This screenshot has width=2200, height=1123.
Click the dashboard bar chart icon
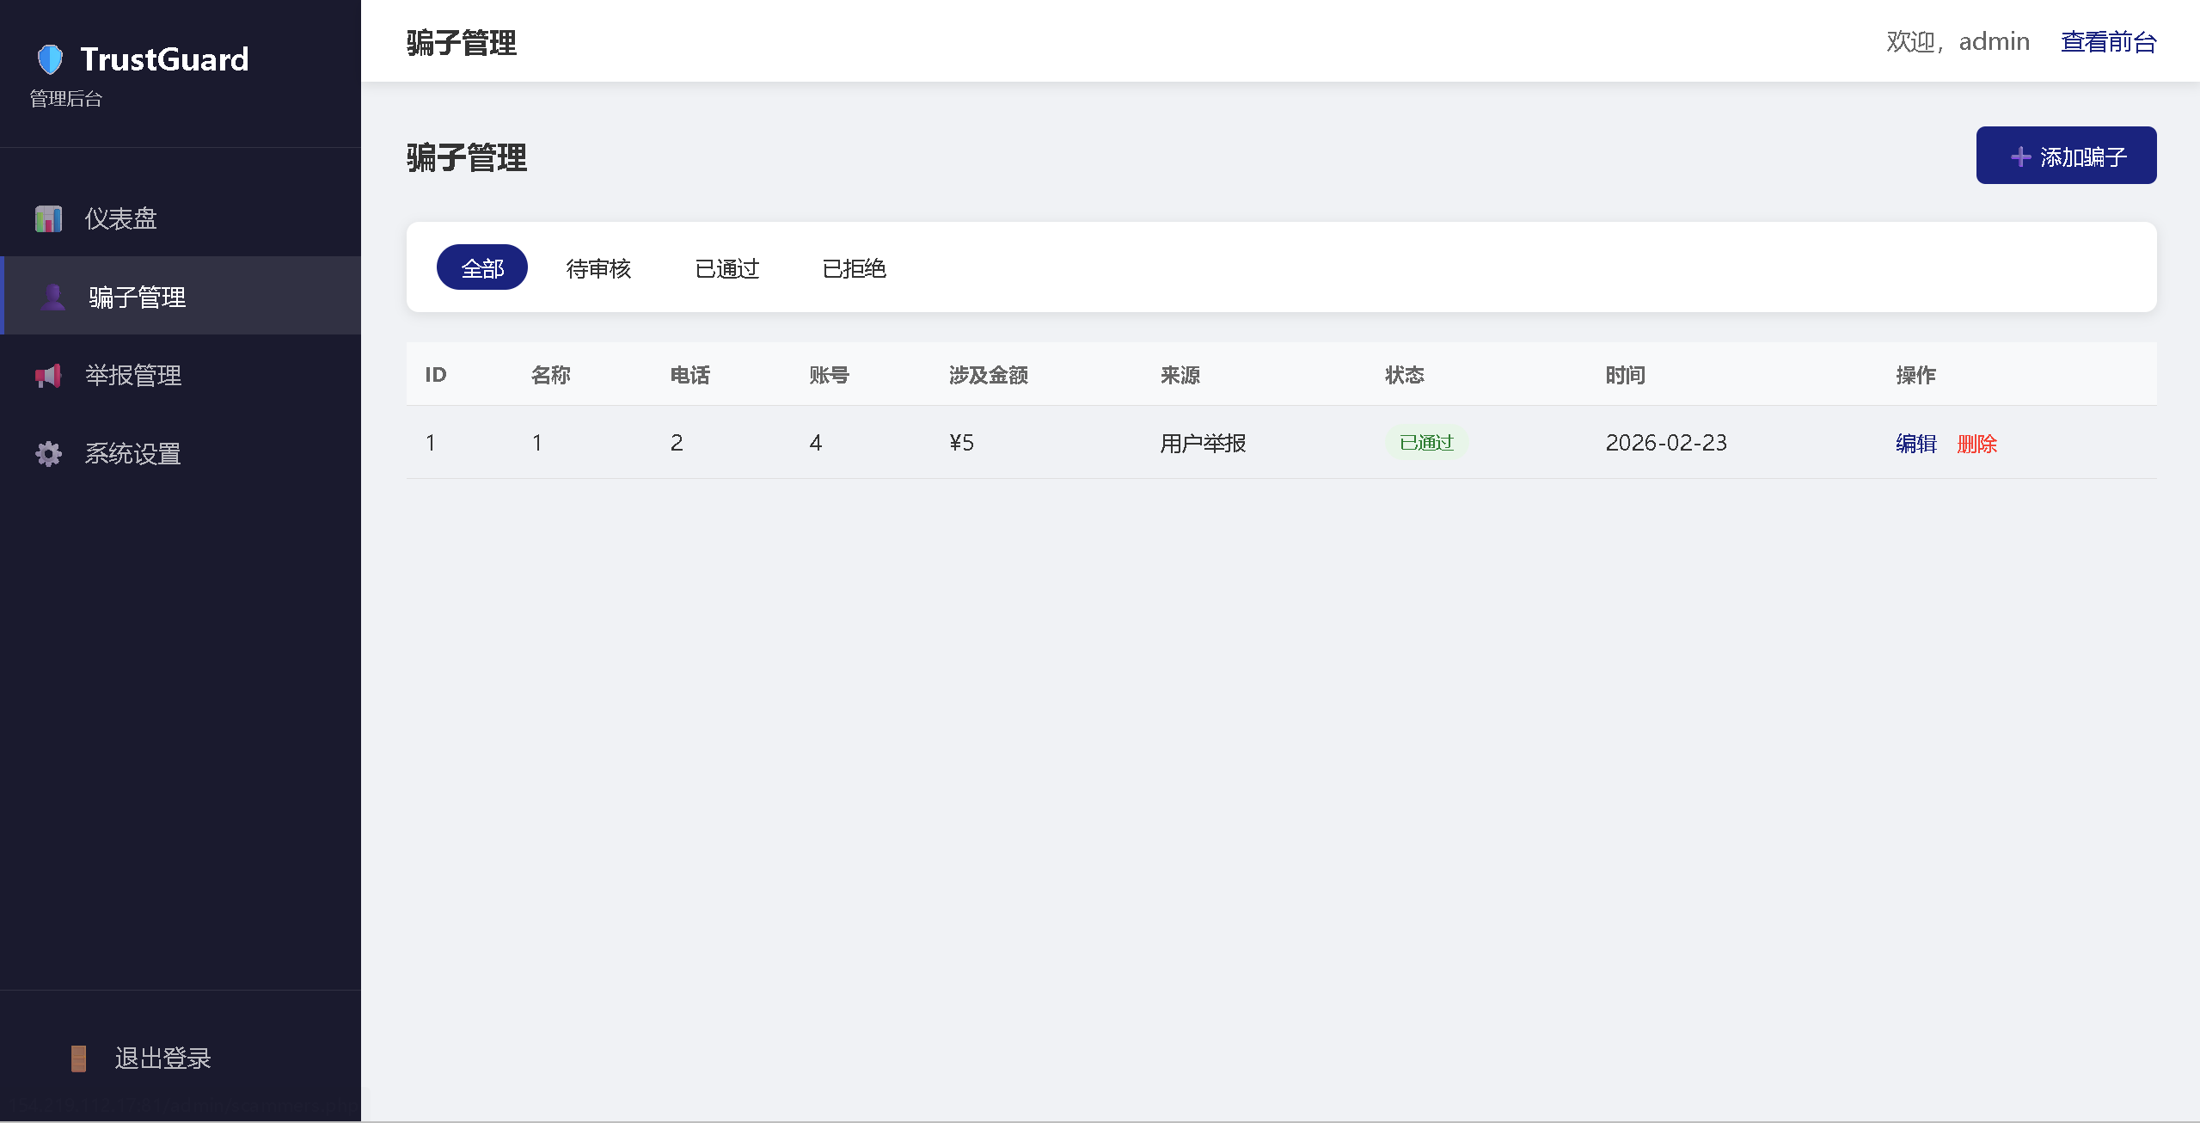tap(48, 218)
